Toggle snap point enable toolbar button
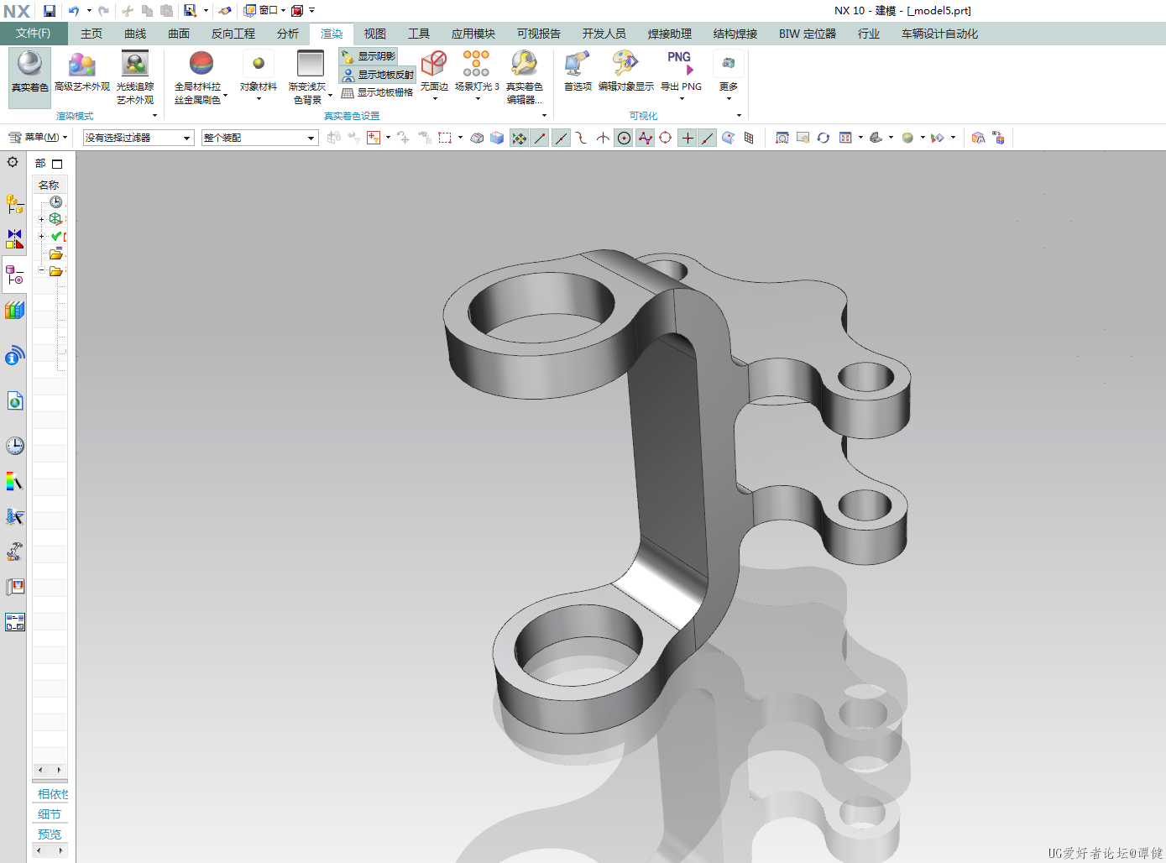This screenshot has width=1166, height=863. [x=519, y=138]
